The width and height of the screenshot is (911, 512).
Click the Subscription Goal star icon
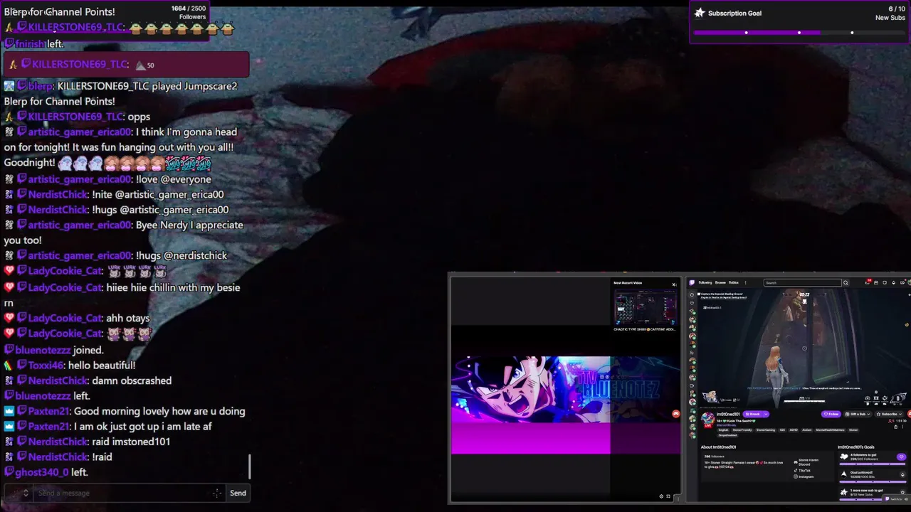[700, 13]
